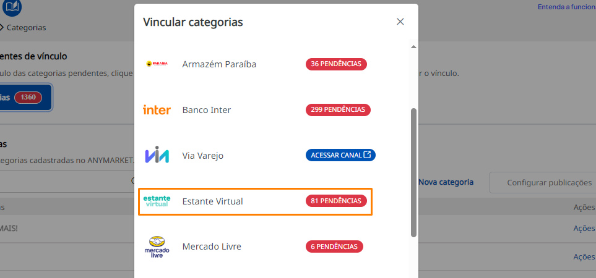Open 299 Pendências badge for Banco Inter
The image size is (596, 278).
pyautogui.click(x=338, y=110)
